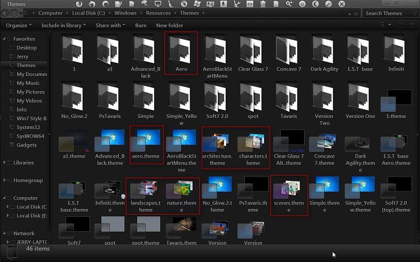Click the trash can icon in top toolbar
420x262 pixels.
[263, 4]
